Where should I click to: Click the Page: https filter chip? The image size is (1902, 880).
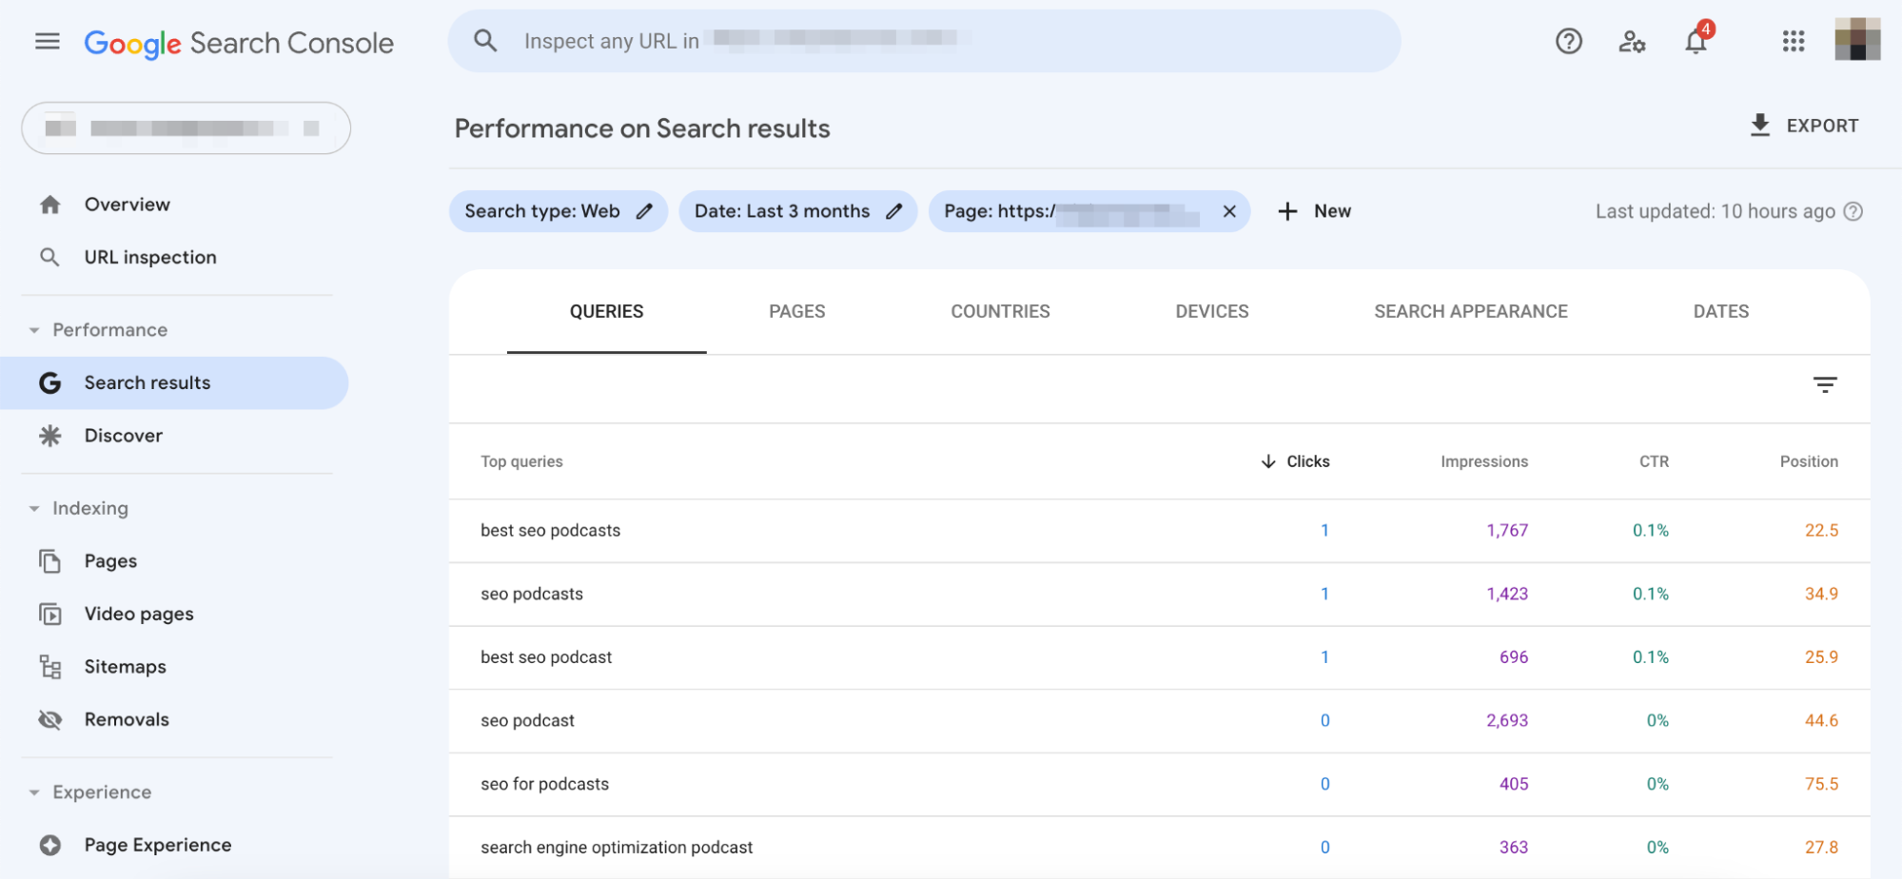(1089, 211)
